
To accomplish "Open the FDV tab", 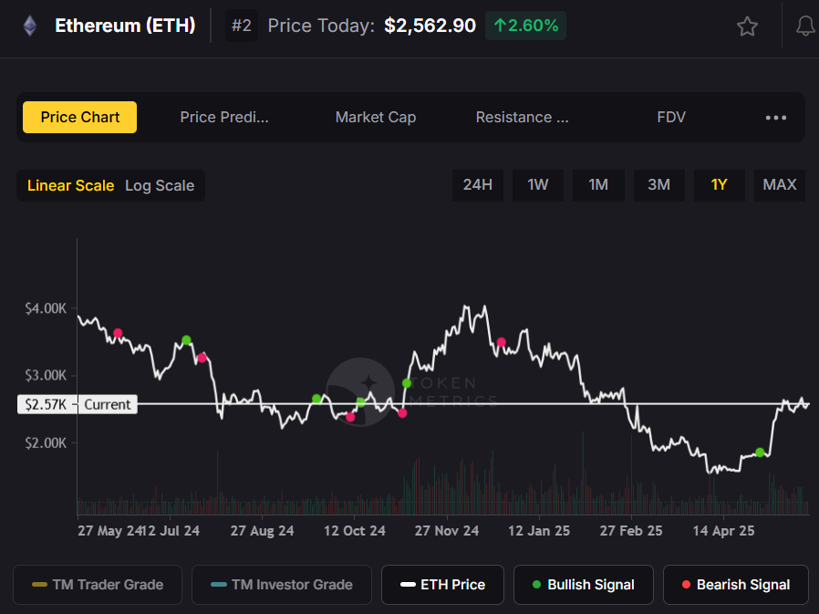I will pyautogui.click(x=671, y=117).
